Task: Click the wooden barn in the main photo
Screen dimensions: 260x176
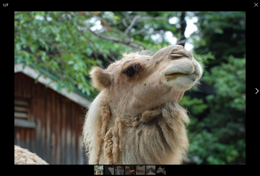Action: click(55, 124)
